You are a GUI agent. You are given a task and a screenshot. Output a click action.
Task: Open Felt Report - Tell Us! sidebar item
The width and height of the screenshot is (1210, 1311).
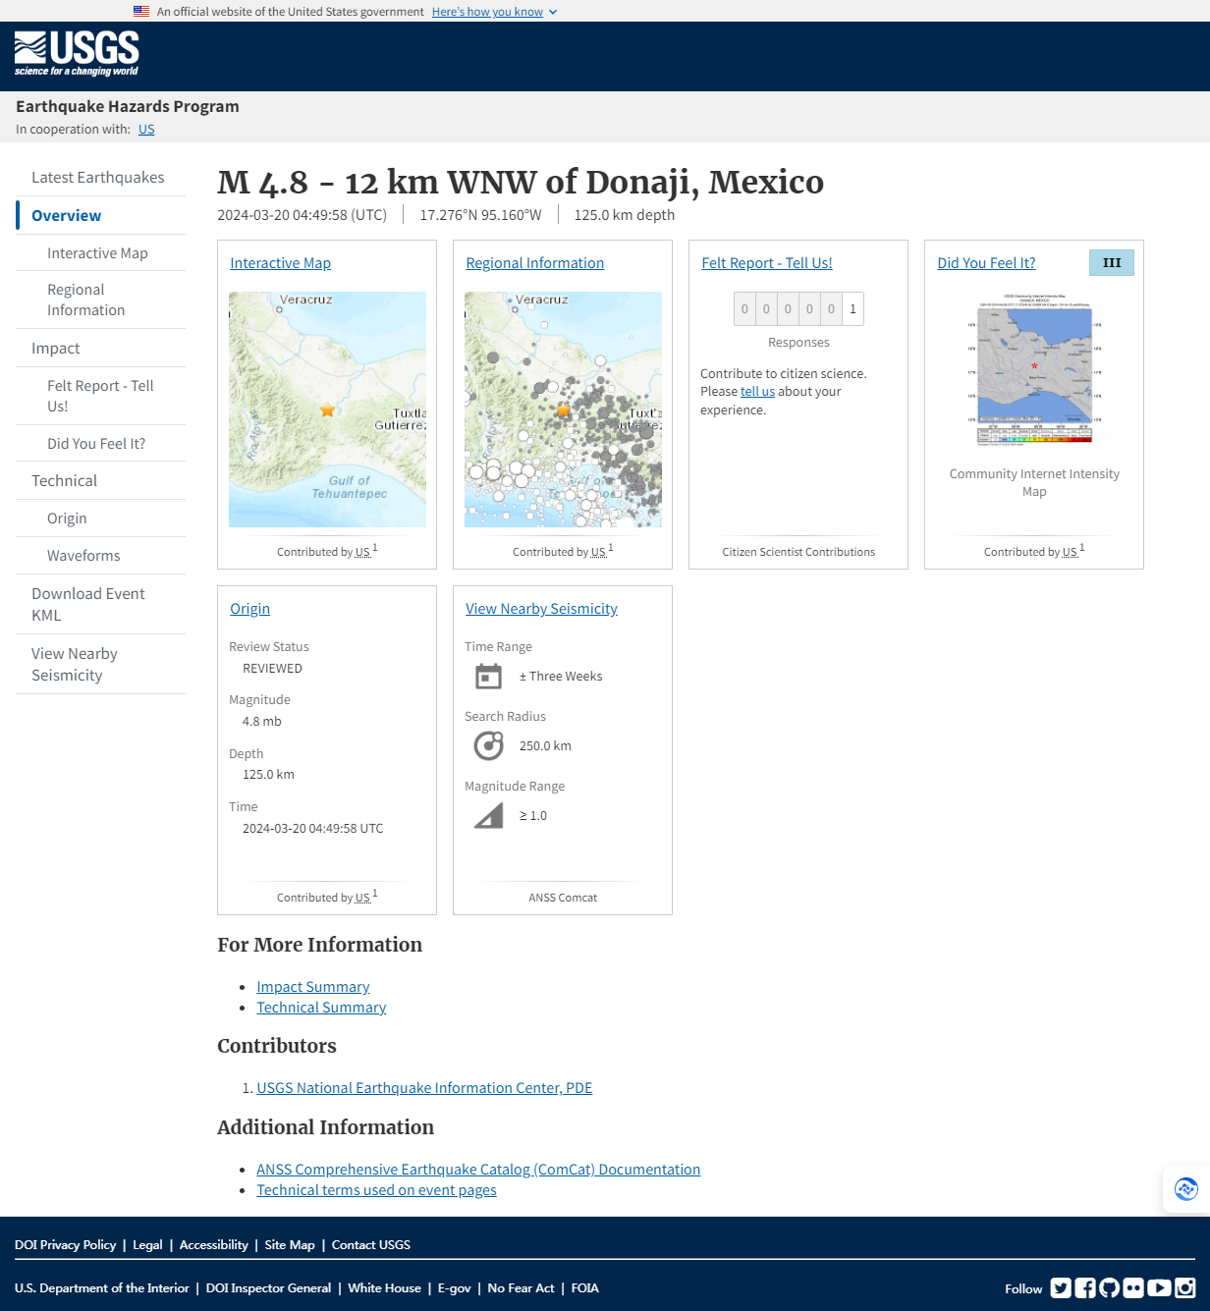100,397
